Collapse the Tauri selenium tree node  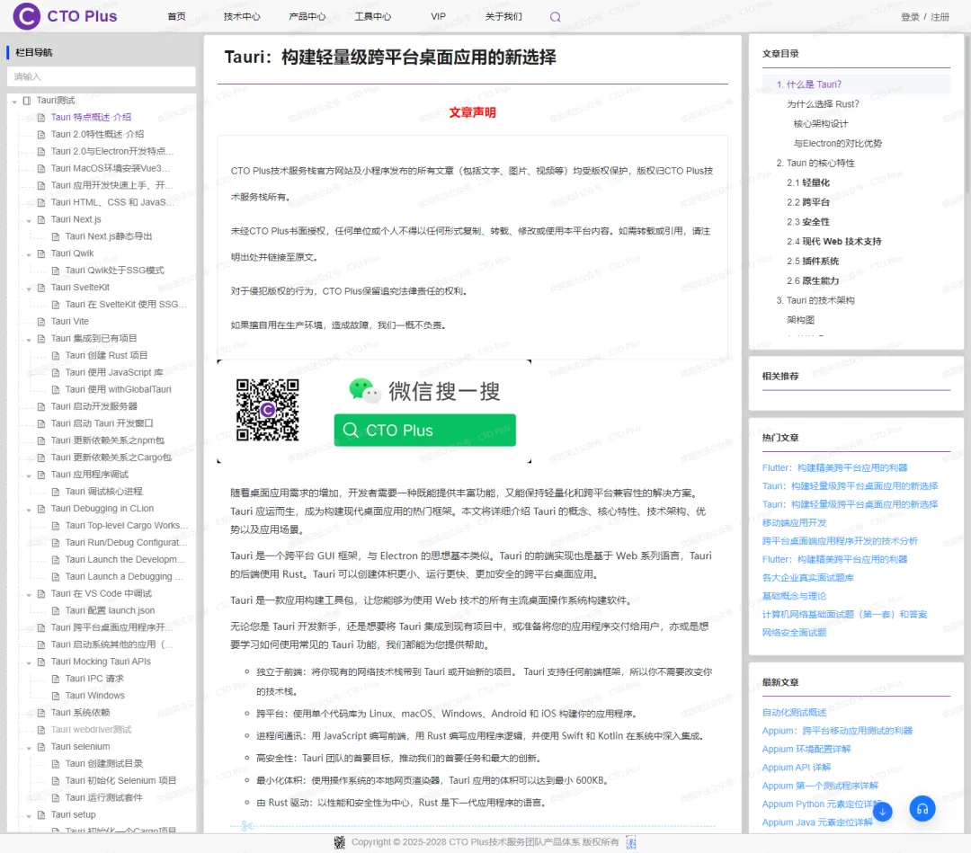(x=29, y=748)
